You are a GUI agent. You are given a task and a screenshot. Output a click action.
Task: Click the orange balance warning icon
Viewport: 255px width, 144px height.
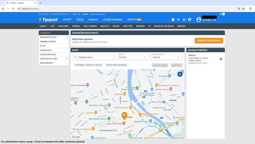pyautogui.click(x=204, y=20)
